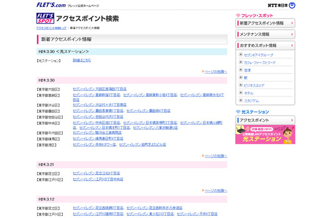Screen dimensions: 332x218
Task: Click the FLET'S SPOT logo badge
Action: coord(45,18)
